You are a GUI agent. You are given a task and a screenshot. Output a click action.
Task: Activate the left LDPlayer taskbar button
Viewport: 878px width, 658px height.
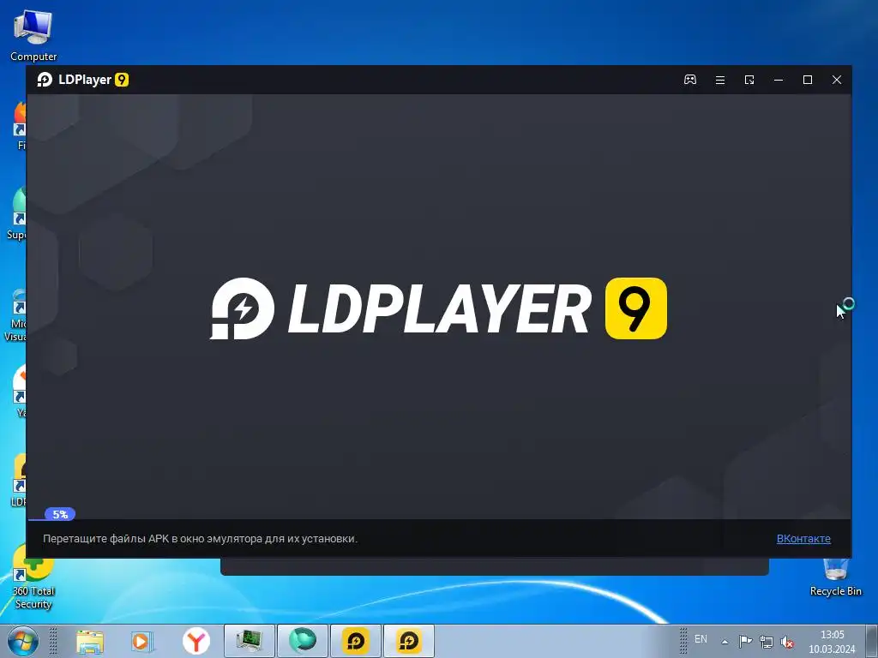pyautogui.click(x=356, y=641)
